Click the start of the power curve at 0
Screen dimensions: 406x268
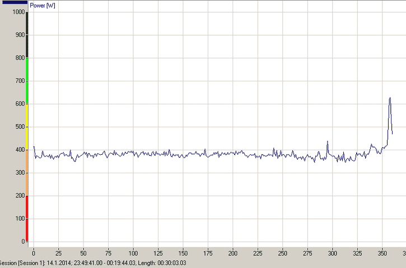click(x=34, y=147)
